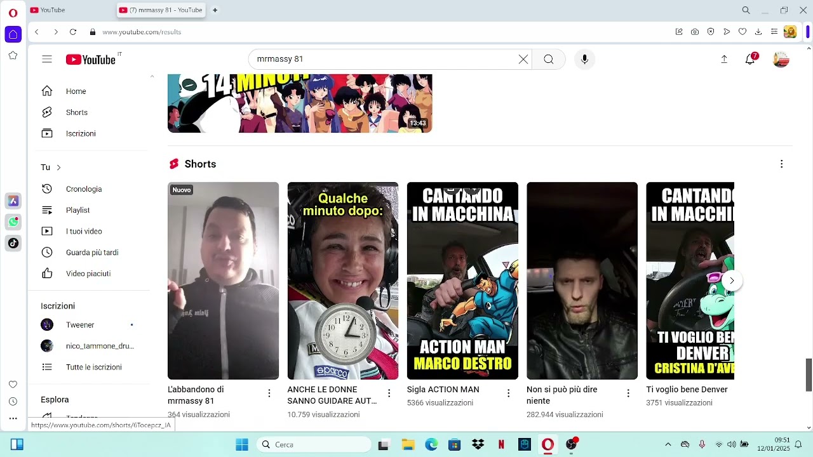Click the taskbar Cerca search box
Viewport: 813px width, 457px height.
(314, 444)
